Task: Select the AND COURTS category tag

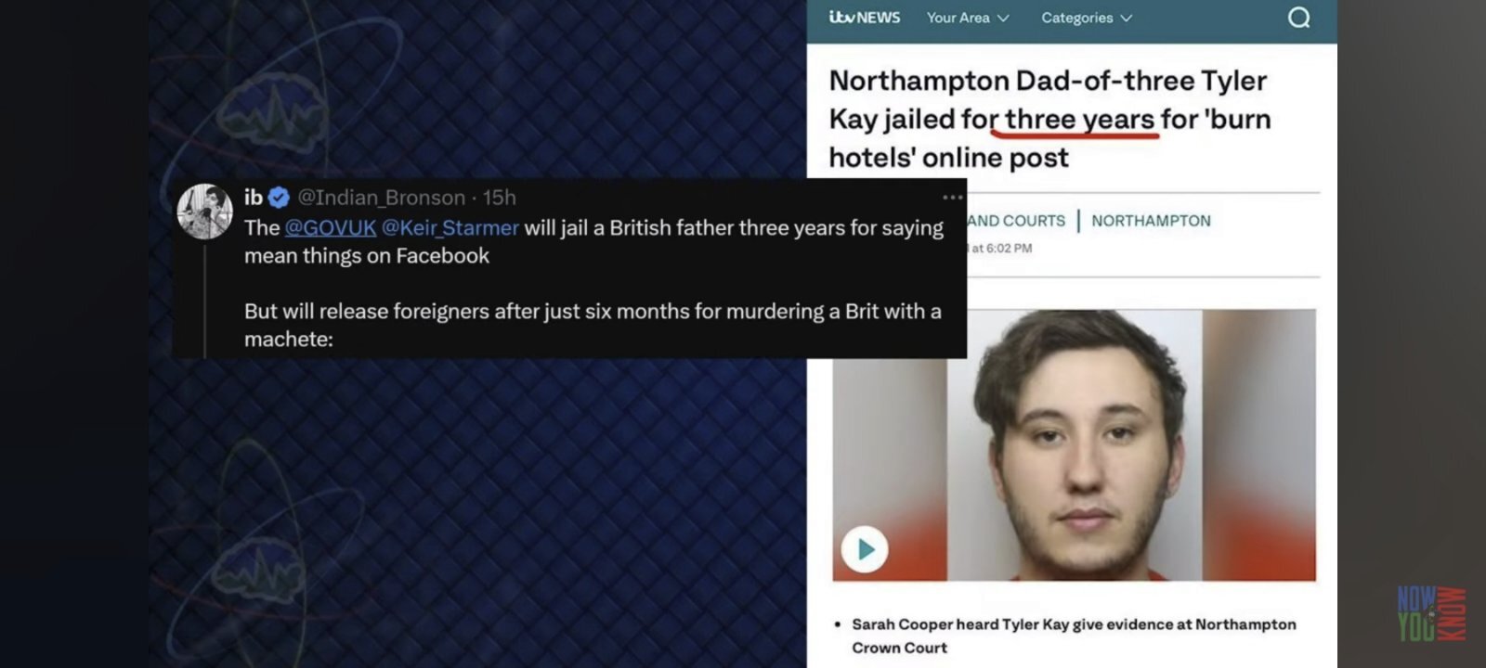Action: point(1016,221)
